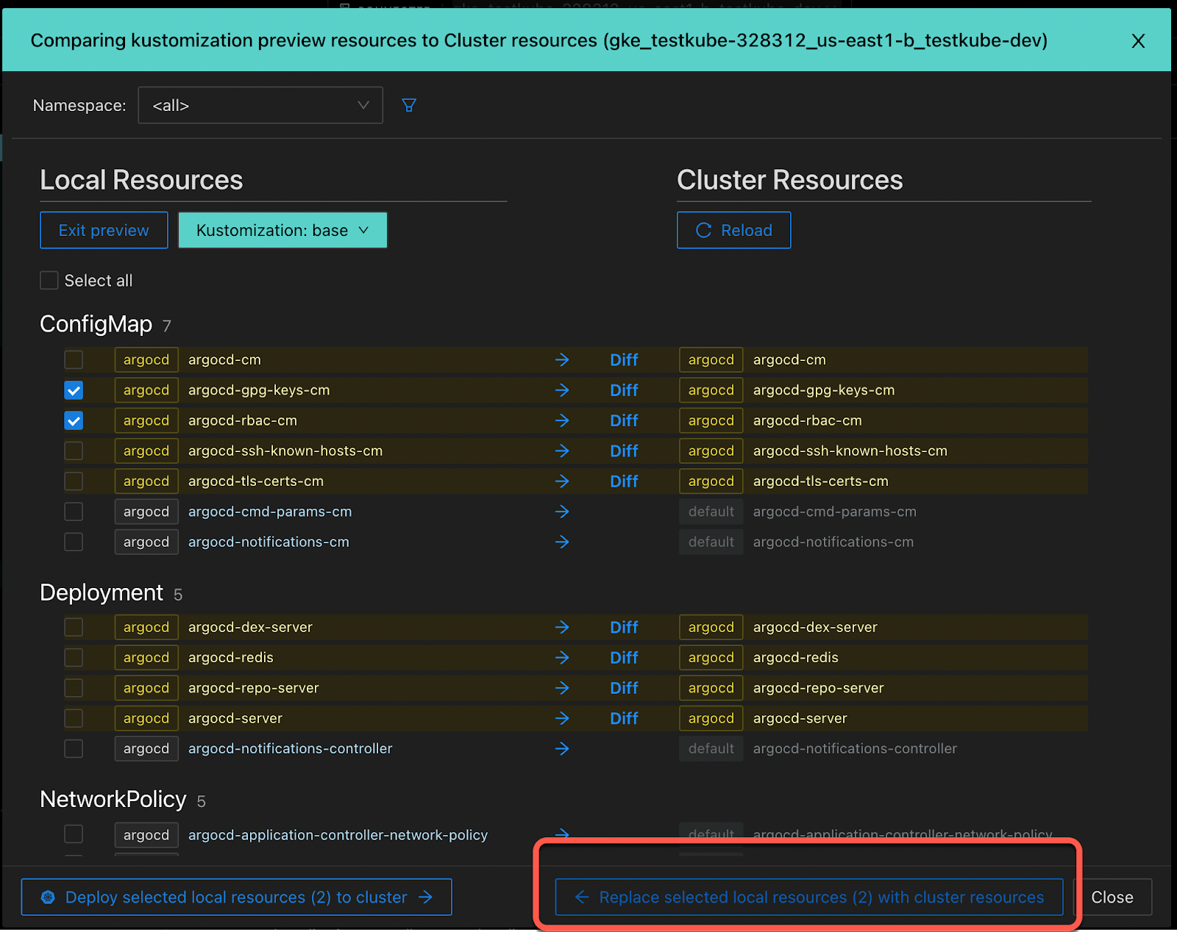Open Diff for argocd-tls-certs-cm

[624, 481]
